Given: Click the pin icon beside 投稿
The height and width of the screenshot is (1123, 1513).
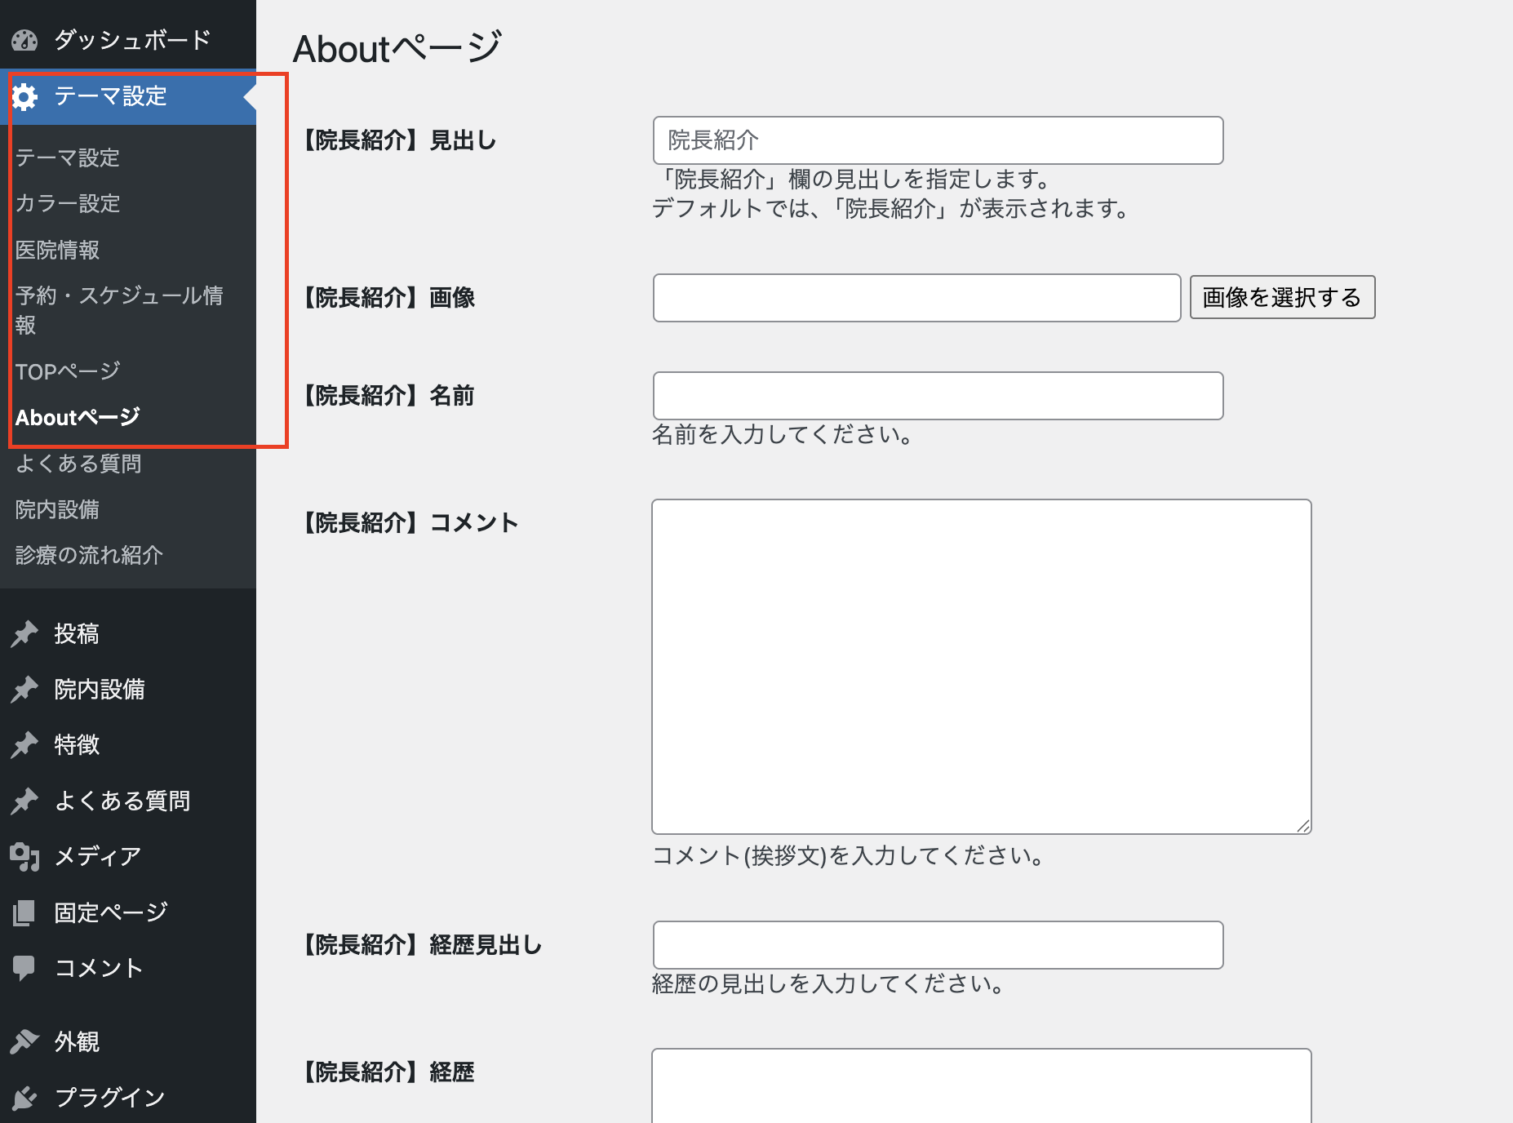Looking at the screenshot, I should pyautogui.click(x=24, y=633).
